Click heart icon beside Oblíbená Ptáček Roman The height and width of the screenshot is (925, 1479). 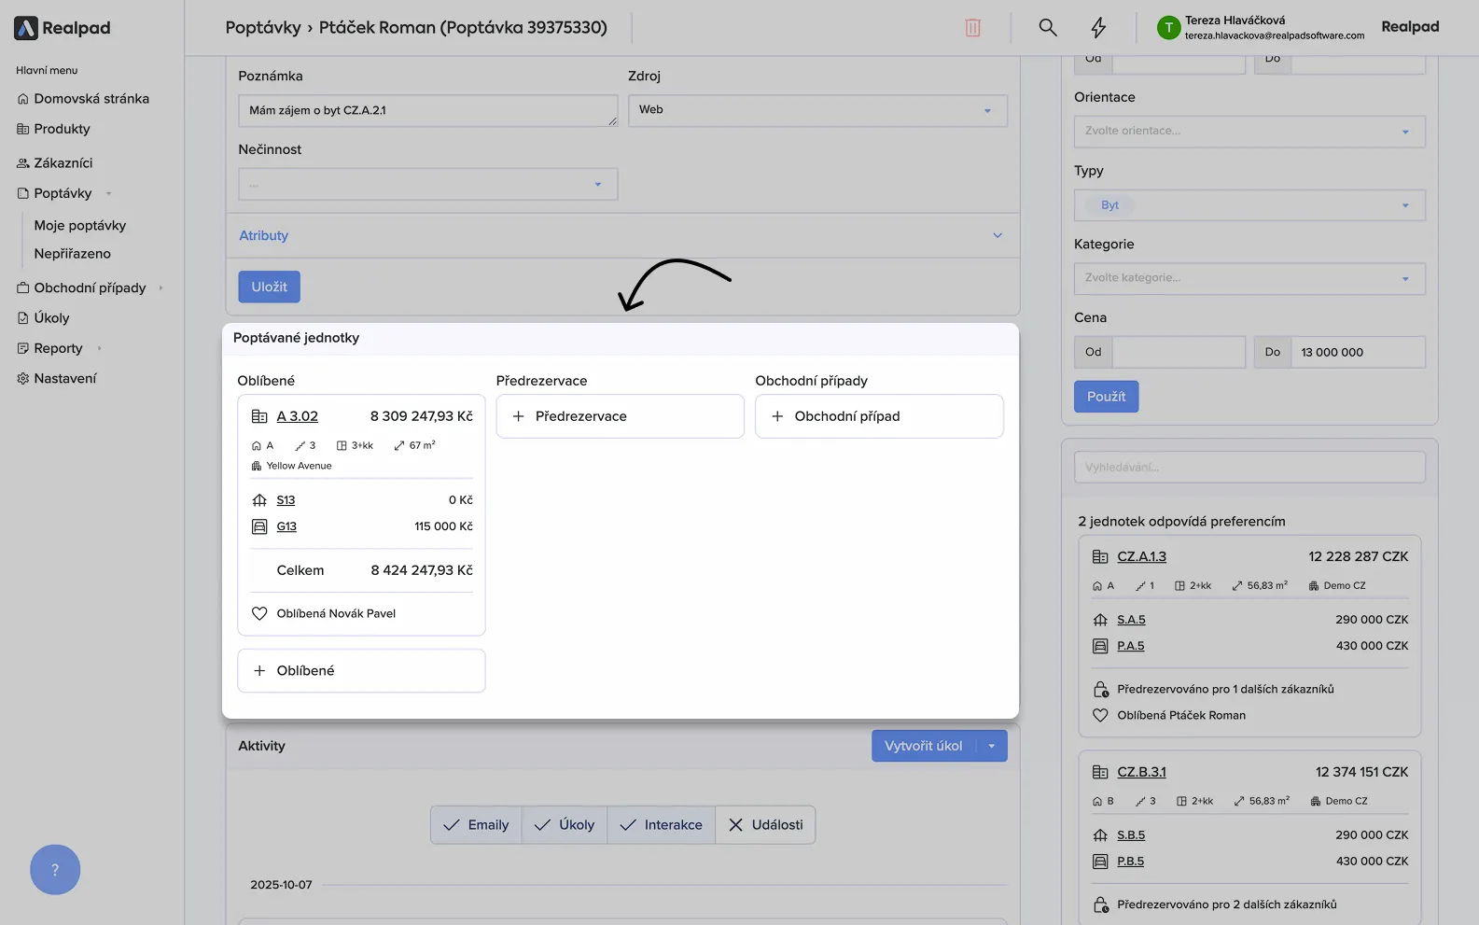pos(1100,715)
